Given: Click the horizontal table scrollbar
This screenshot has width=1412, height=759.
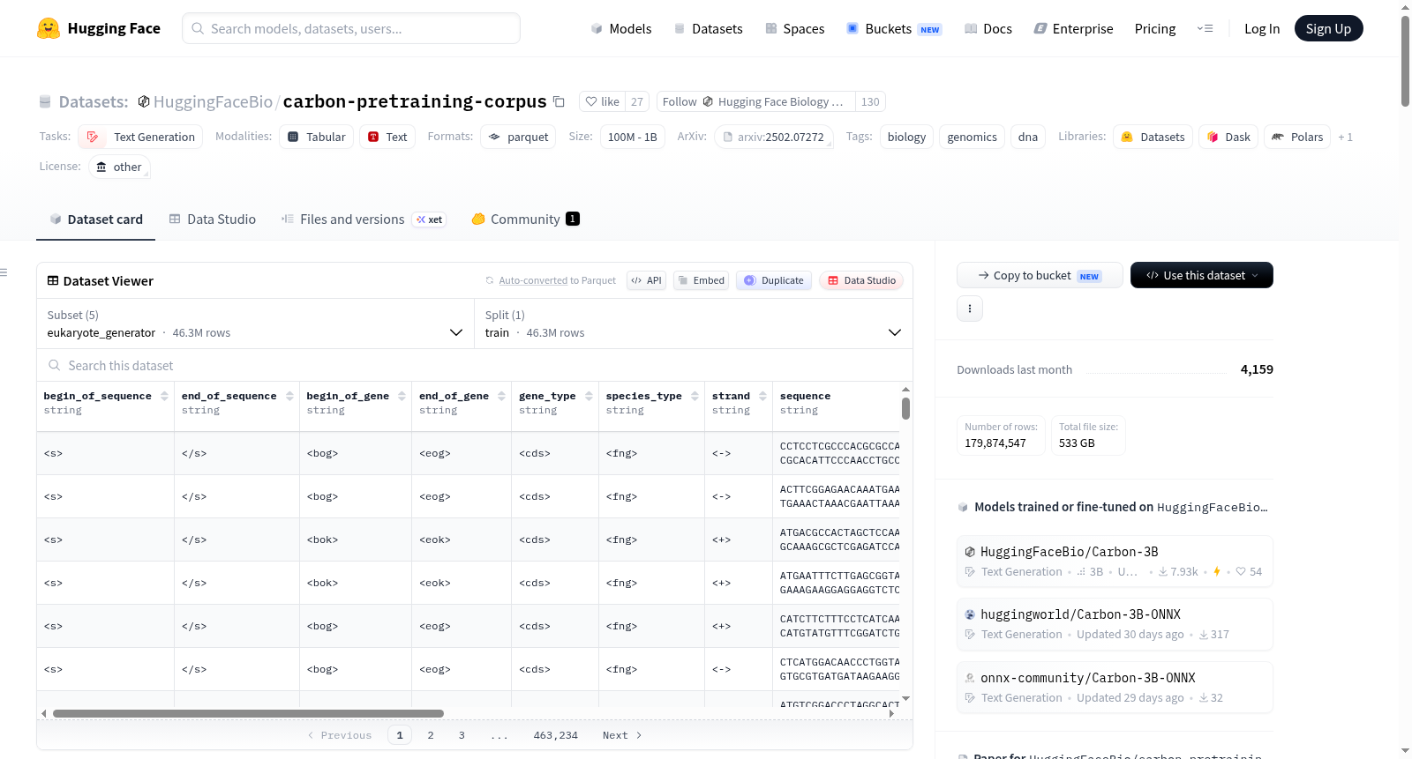Looking at the screenshot, I should [248, 713].
